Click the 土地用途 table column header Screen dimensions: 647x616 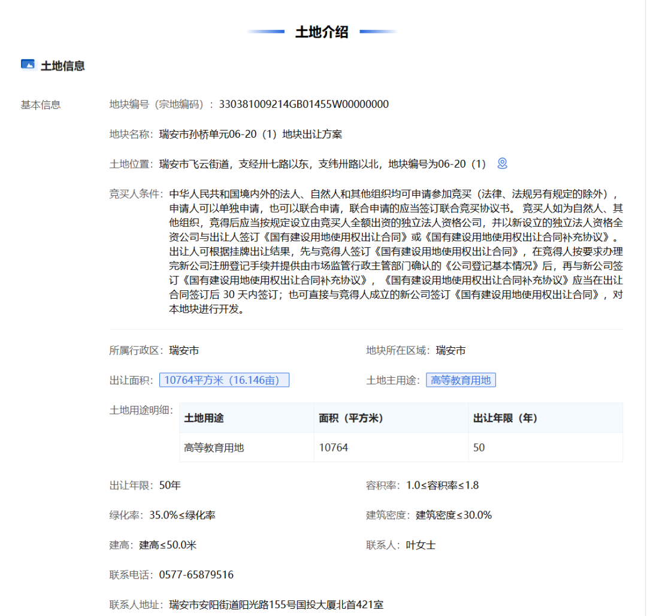204,418
